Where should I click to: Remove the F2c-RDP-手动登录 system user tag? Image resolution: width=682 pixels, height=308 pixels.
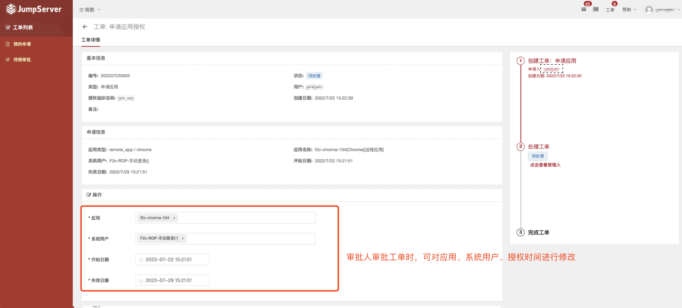183,239
